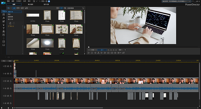
Task: Click the play button in preview
Action: coord(88,53)
